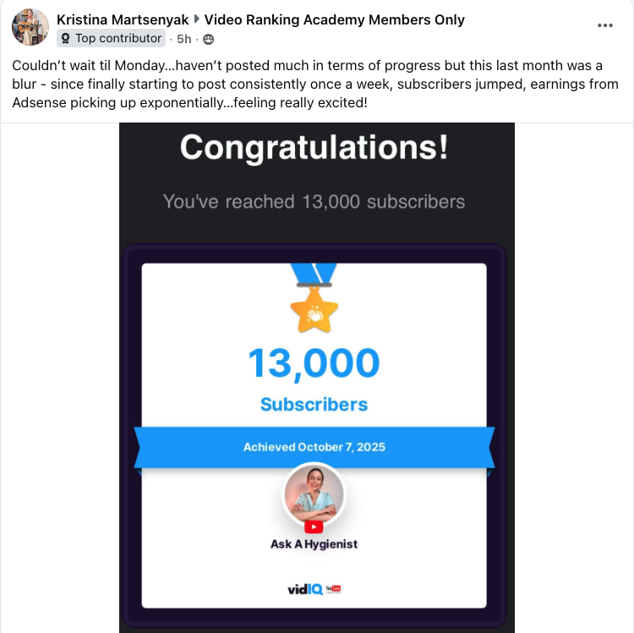
Task: Click the small YouTube badge beside vidIQ
Action: (333, 588)
